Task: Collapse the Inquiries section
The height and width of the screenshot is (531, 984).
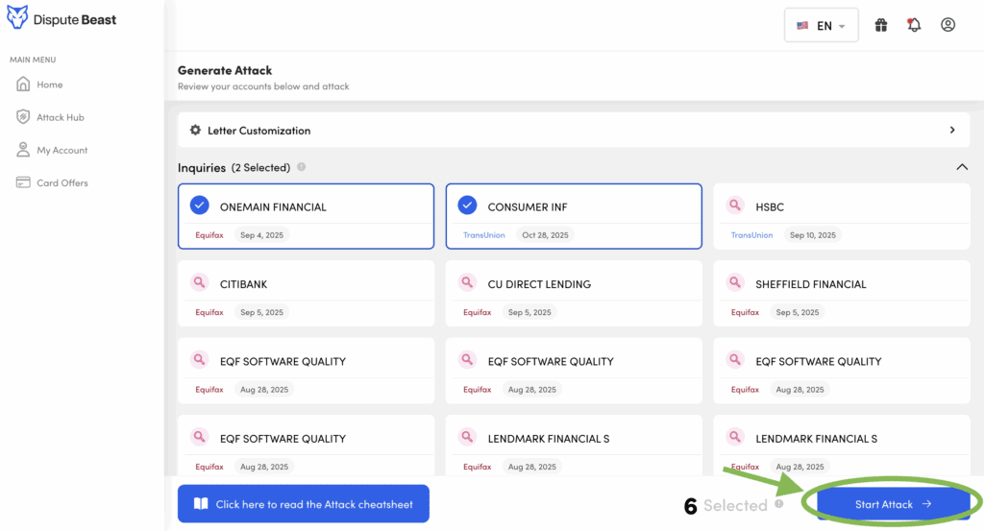Action: (x=962, y=167)
